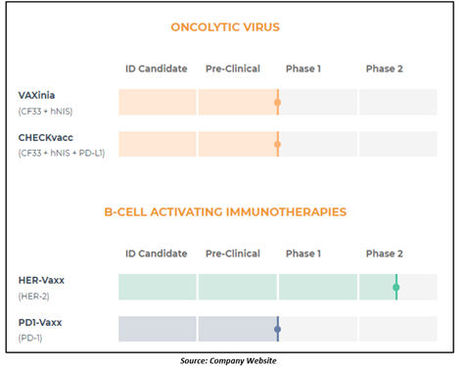Click Phase 1 header in B-Cell section

point(304,253)
